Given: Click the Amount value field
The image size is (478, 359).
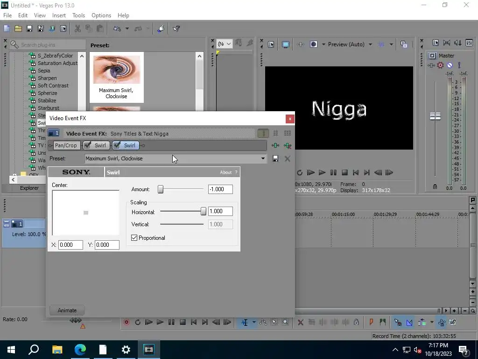Looking at the screenshot, I should click(220, 189).
